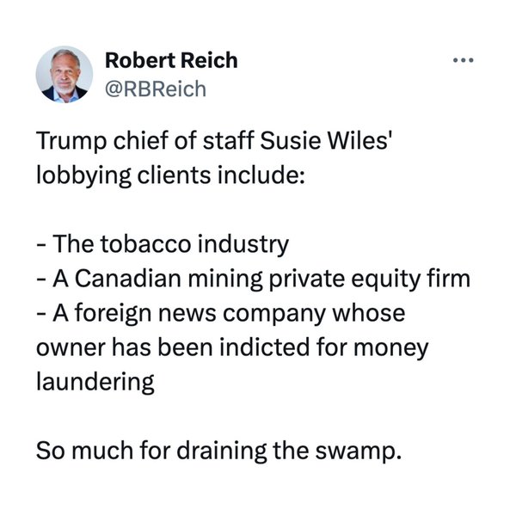
Task: Click "The tobacco industry" bullet line
Action: click(x=169, y=243)
